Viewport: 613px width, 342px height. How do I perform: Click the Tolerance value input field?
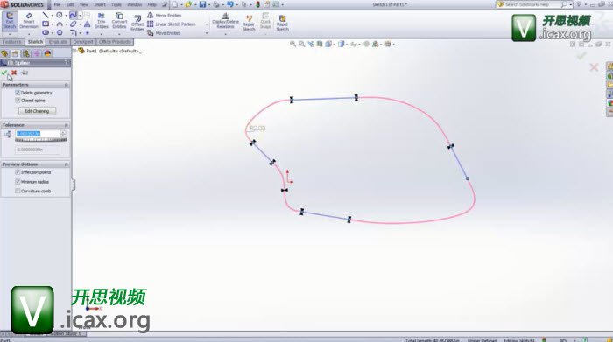38,134
